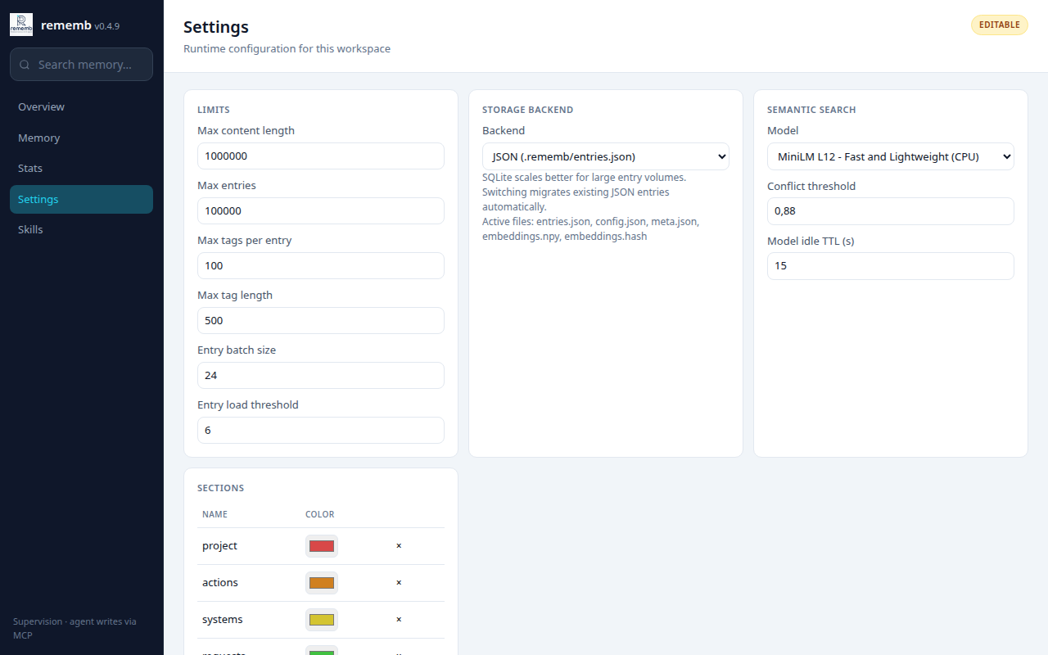Click the actions section name
This screenshot has height=655, width=1048.
coord(220,582)
